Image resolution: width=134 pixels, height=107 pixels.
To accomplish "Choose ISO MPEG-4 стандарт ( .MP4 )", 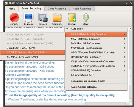I will click(32, 57).
